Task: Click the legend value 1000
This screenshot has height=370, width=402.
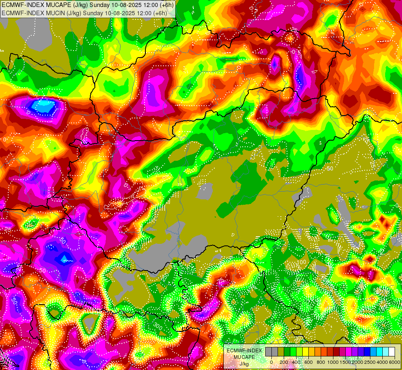Action: click(333, 362)
